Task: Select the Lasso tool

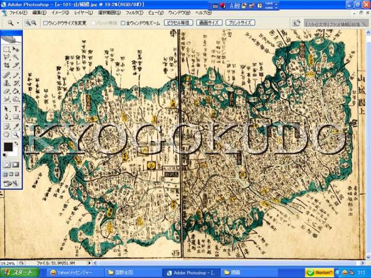Action: tap(7, 57)
